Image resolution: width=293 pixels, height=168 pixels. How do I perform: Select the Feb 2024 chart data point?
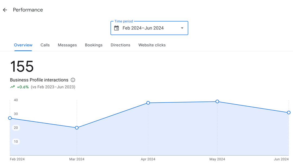[10, 118]
